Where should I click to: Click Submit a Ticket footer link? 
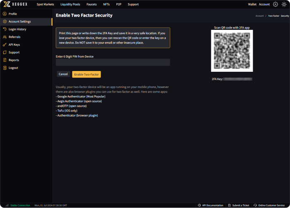point(241,205)
